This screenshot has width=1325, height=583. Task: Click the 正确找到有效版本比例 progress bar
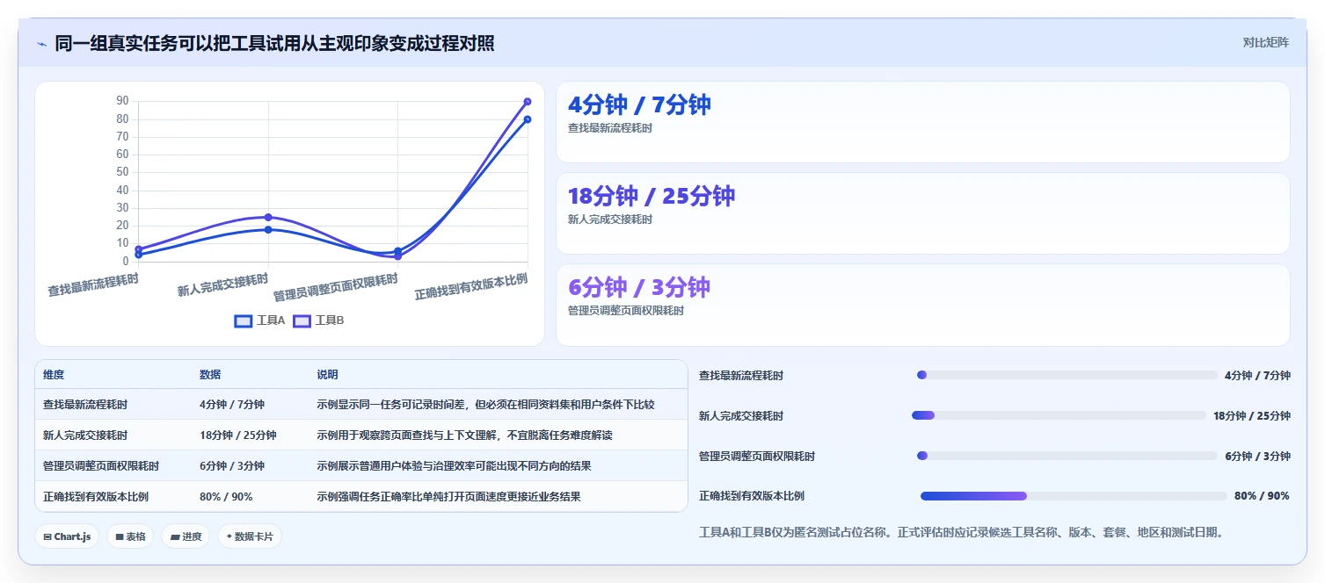1074,496
